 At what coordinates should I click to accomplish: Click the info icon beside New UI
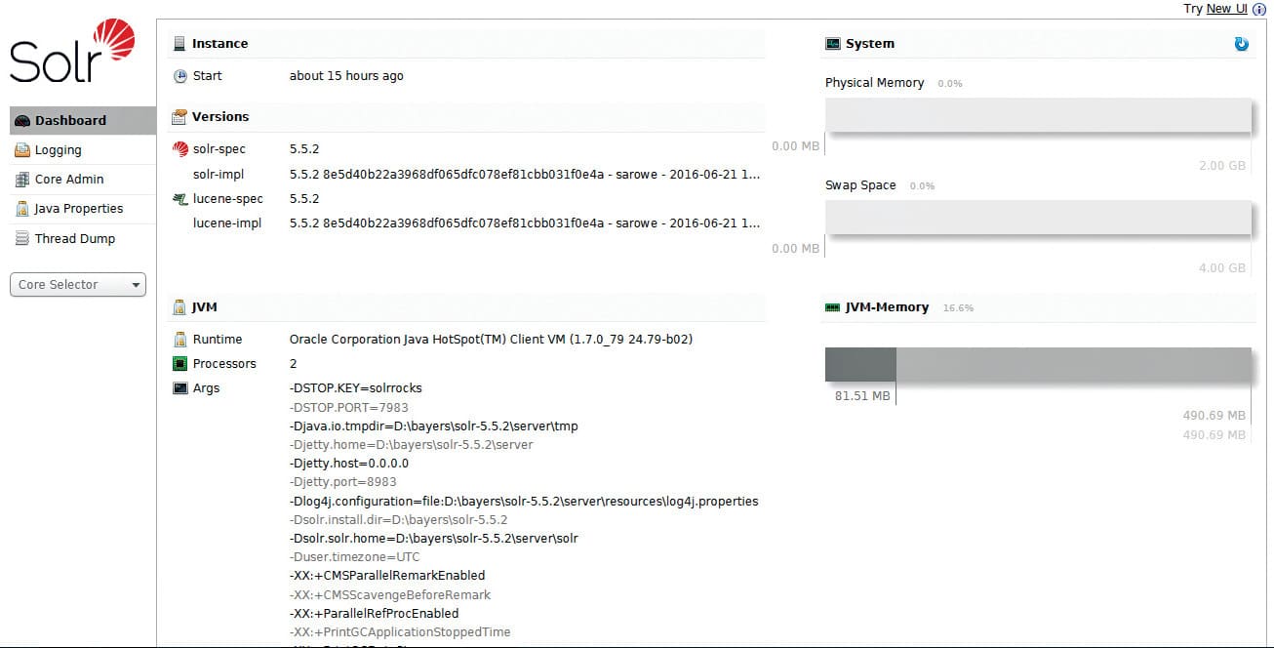click(x=1259, y=9)
